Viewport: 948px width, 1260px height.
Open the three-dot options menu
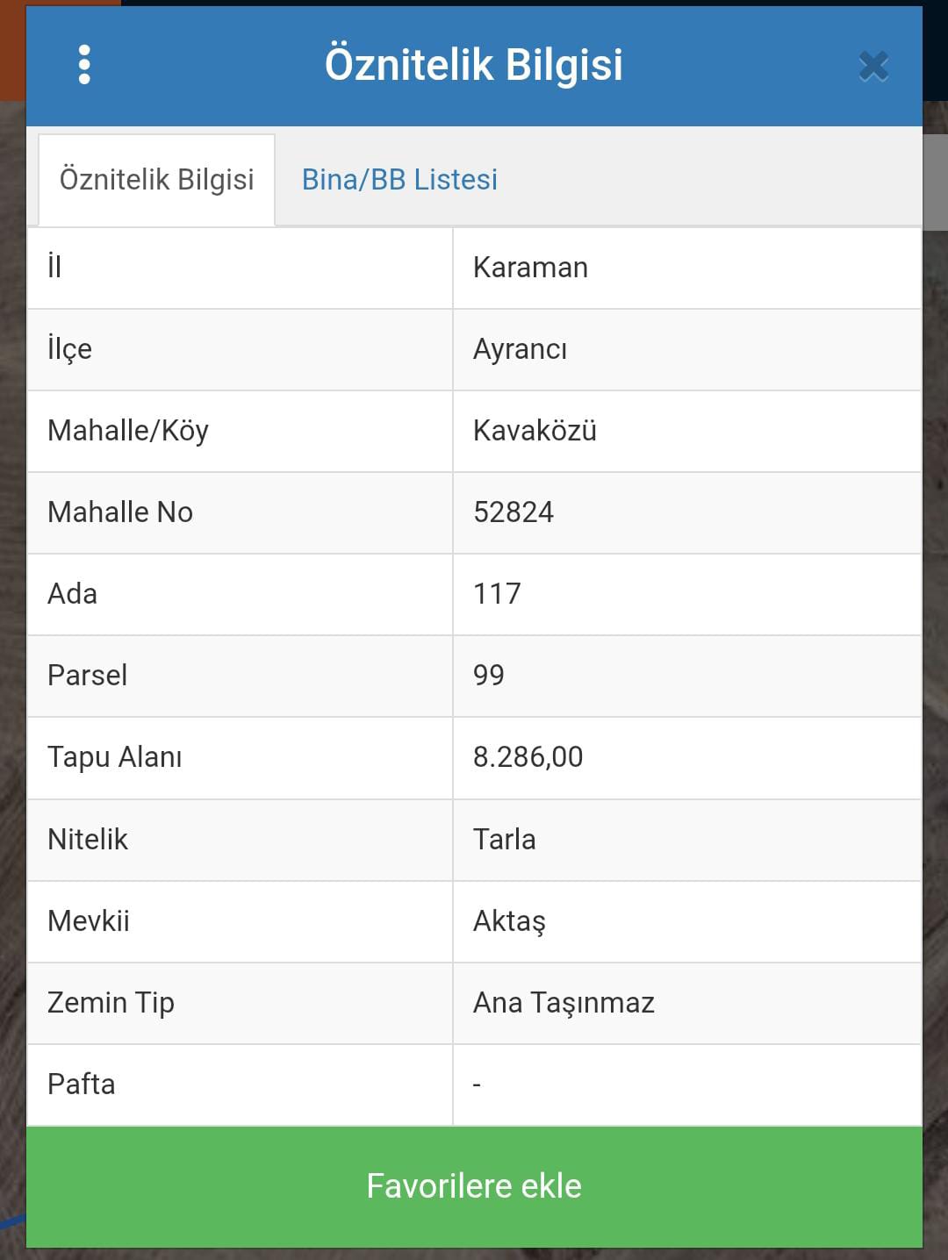tap(84, 65)
